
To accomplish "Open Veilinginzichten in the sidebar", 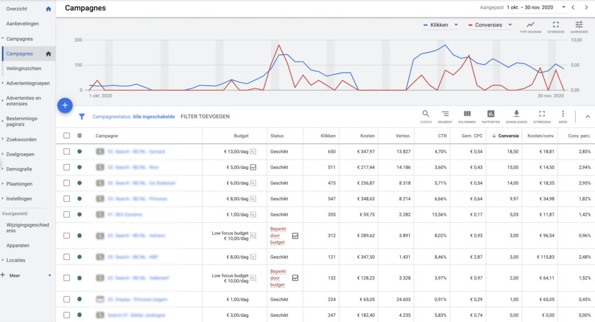I will [x=23, y=68].
